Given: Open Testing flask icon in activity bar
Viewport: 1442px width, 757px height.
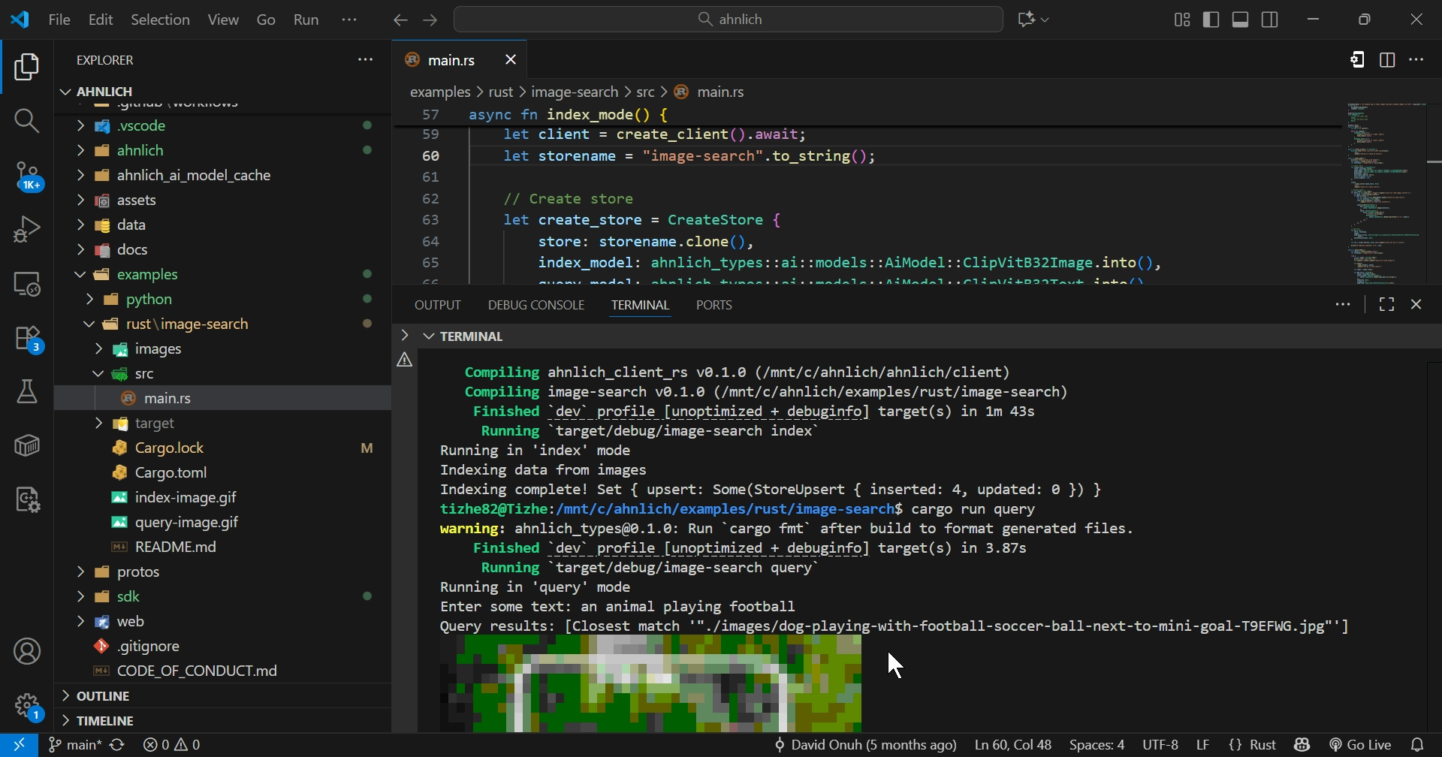Looking at the screenshot, I should pyautogui.click(x=27, y=391).
